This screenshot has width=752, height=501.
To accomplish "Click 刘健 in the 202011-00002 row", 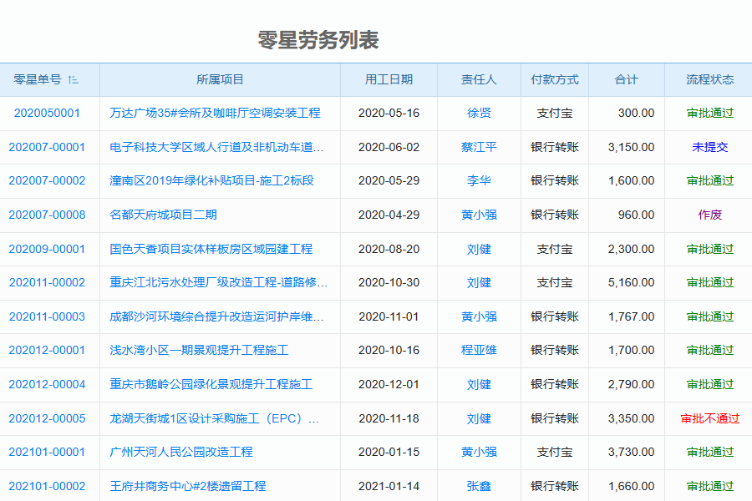I will 479,283.
